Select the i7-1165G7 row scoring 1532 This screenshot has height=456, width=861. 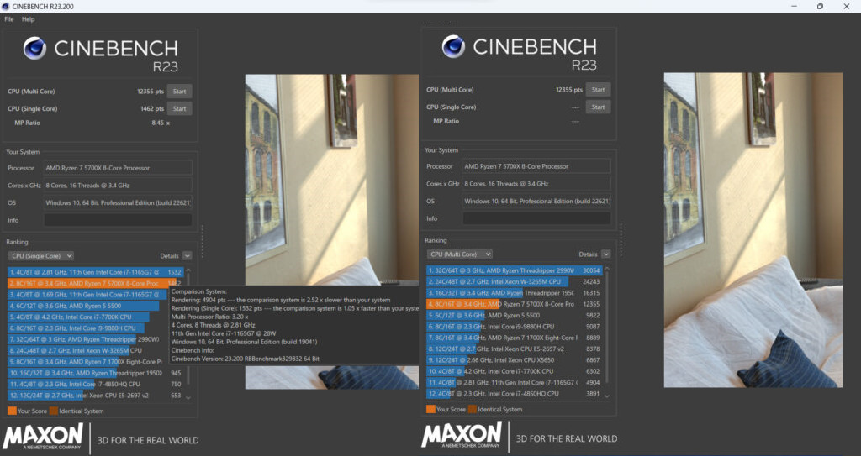[95, 272]
